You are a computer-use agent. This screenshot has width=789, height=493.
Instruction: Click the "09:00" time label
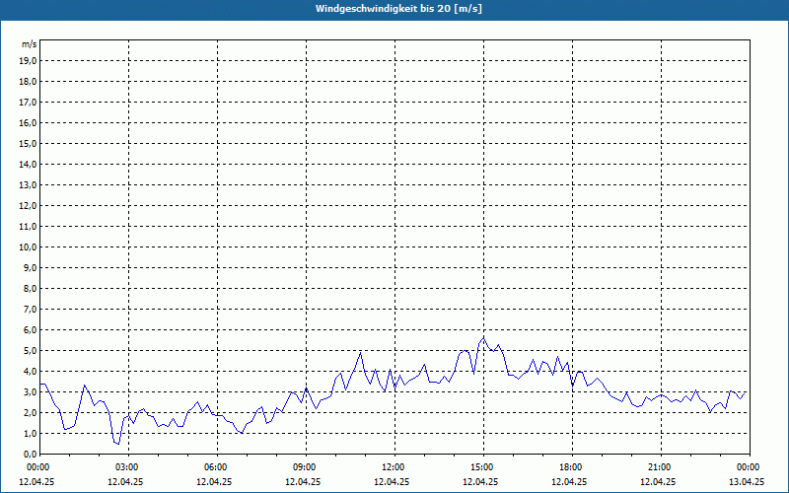(x=306, y=467)
